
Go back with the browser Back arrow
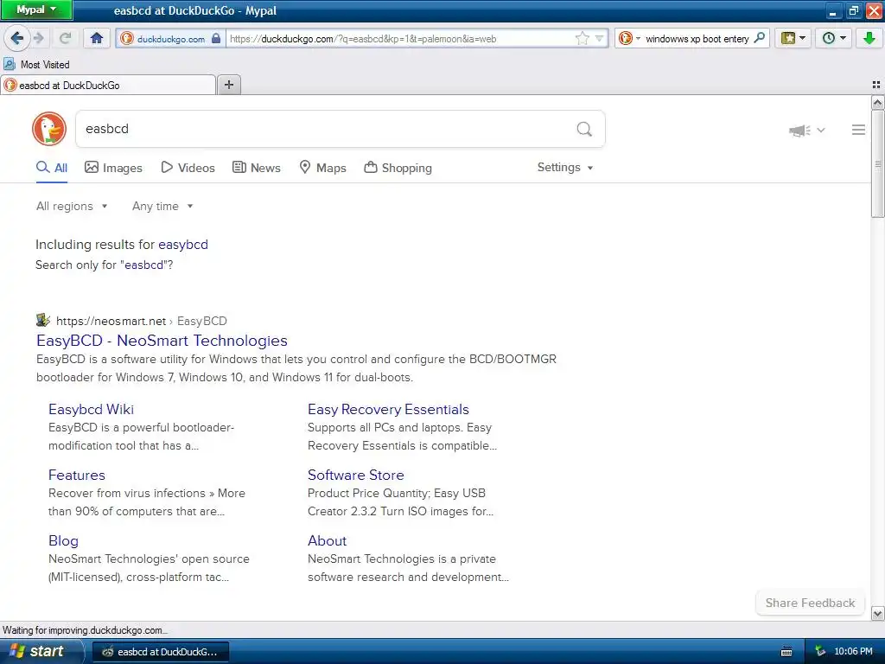16,38
